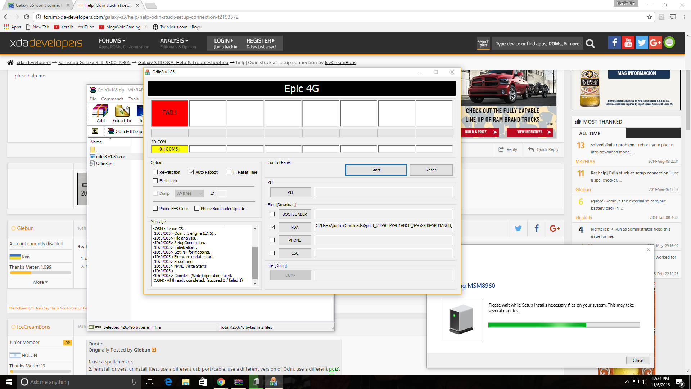Close the driver setup dialog
691x389 pixels.
tap(638, 361)
